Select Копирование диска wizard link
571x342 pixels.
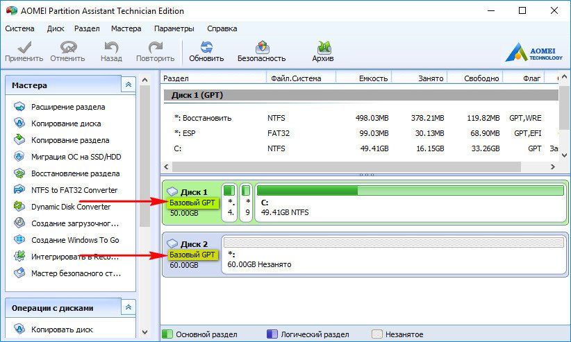tap(65, 123)
